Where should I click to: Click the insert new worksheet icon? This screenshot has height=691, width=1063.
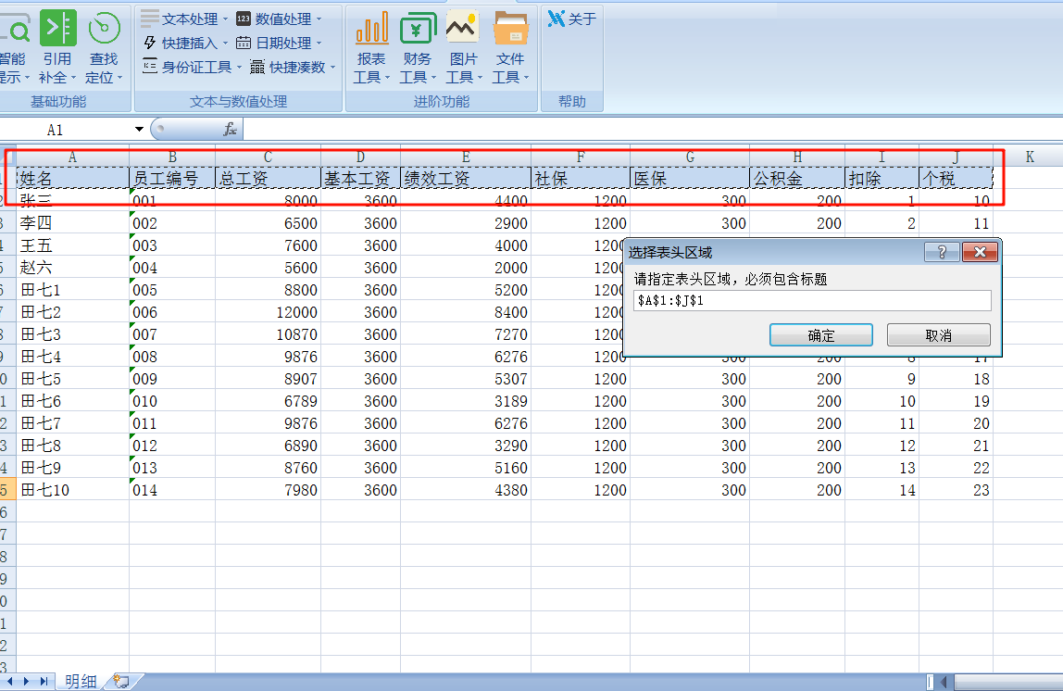(122, 681)
